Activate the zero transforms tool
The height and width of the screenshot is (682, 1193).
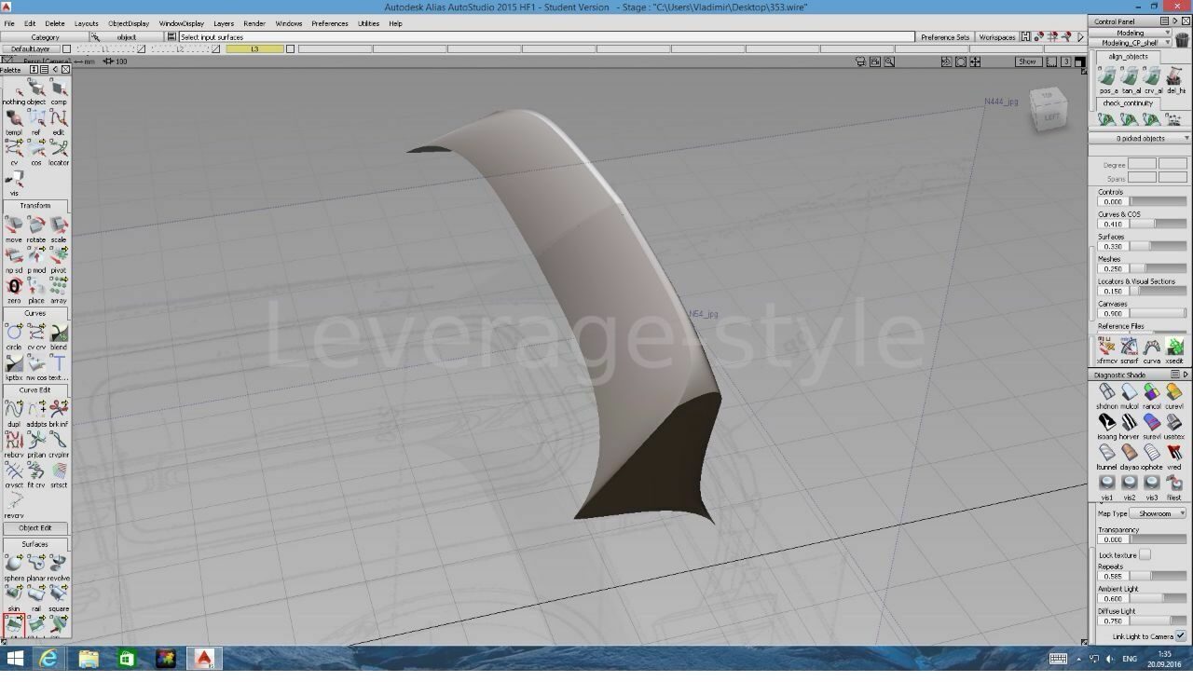click(x=14, y=290)
